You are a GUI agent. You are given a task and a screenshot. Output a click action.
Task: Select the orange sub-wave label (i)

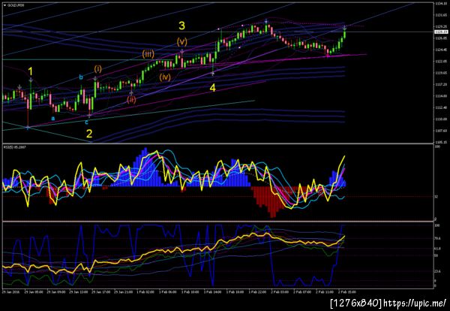point(97,68)
